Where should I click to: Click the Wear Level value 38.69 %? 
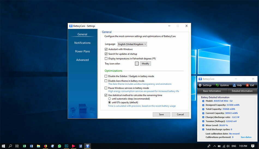click(x=223, y=125)
